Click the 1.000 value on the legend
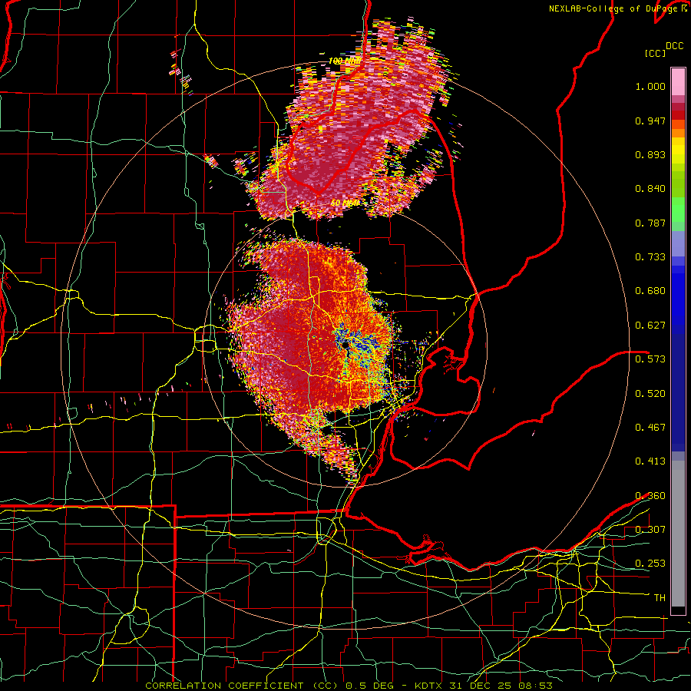The image size is (691, 691). [x=650, y=86]
